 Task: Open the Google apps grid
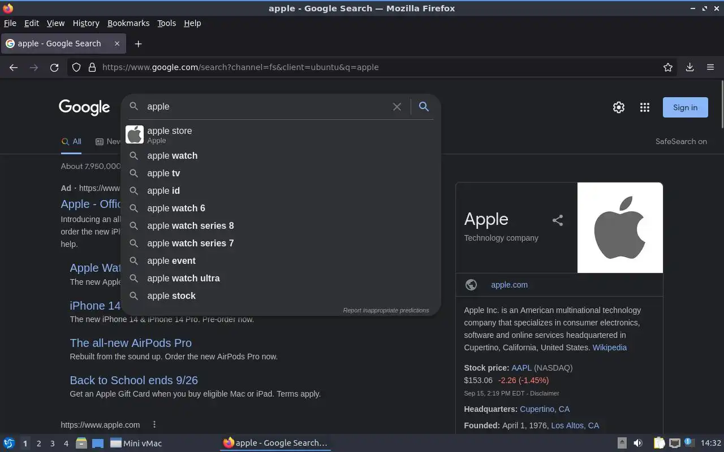coord(645,107)
